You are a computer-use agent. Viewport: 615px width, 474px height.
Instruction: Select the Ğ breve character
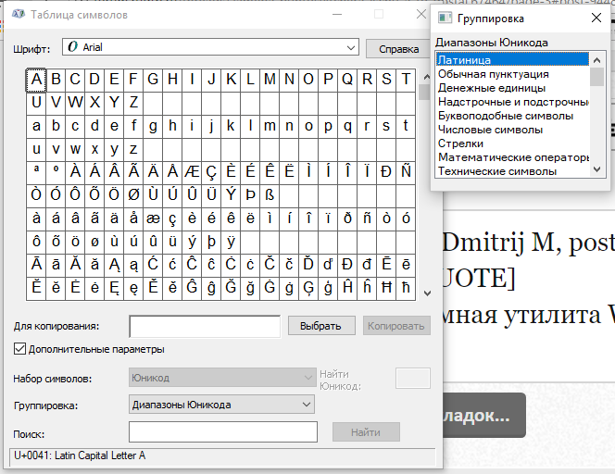click(x=231, y=288)
